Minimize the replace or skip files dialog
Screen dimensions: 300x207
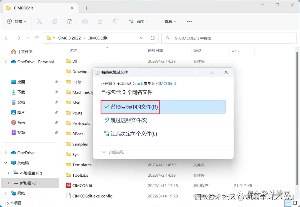pyautogui.click(x=196, y=72)
